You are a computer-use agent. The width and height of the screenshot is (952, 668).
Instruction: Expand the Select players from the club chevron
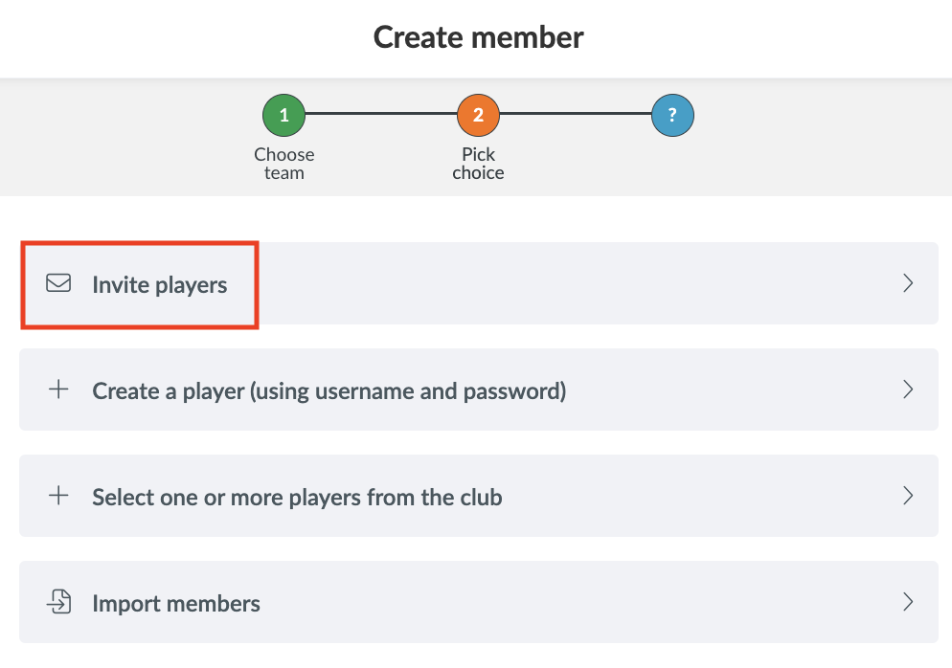coord(908,496)
